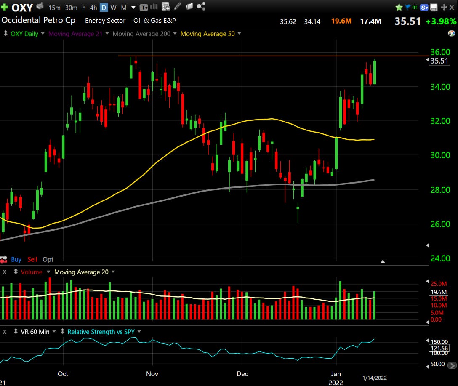Image resolution: width=458 pixels, height=386 pixels.
Task: Click the gray scroll-right chevron at bottom right
Action: pos(452,365)
